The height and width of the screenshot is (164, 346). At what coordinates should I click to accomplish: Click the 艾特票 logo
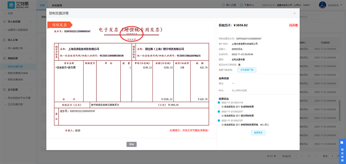tap(18, 5)
